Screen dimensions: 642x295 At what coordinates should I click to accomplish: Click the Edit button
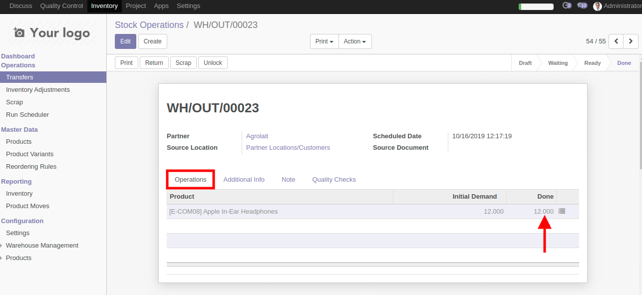(x=125, y=41)
